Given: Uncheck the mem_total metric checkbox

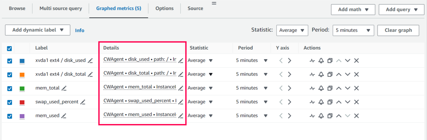Looking at the screenshot, I should pyautogui.click(x=9, y=89).
